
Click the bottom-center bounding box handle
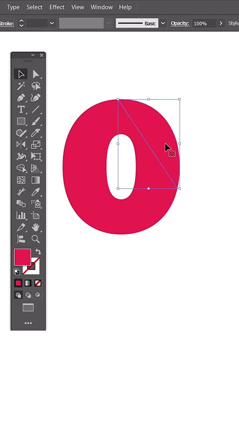pyautogui.click(x=149, y=188)
